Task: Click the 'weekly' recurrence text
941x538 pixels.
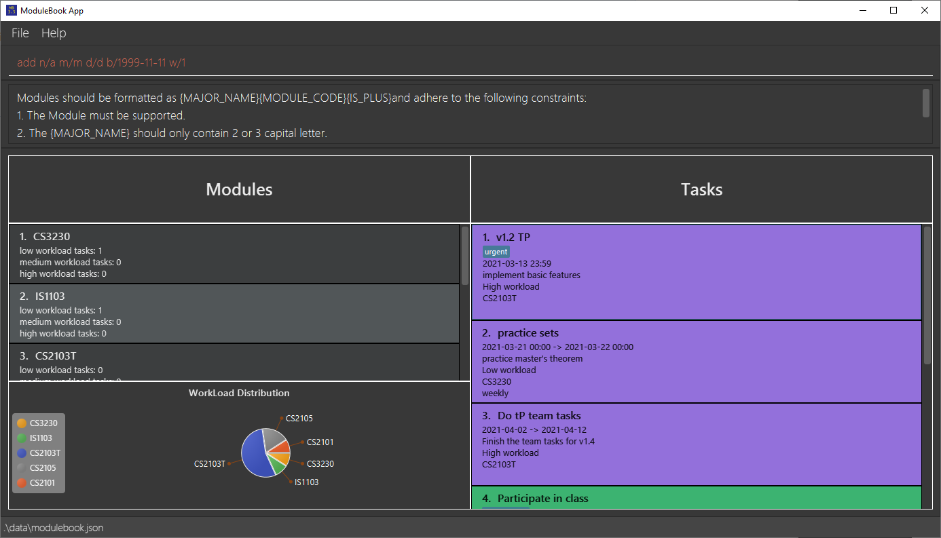Action: [x=496, y=393]
